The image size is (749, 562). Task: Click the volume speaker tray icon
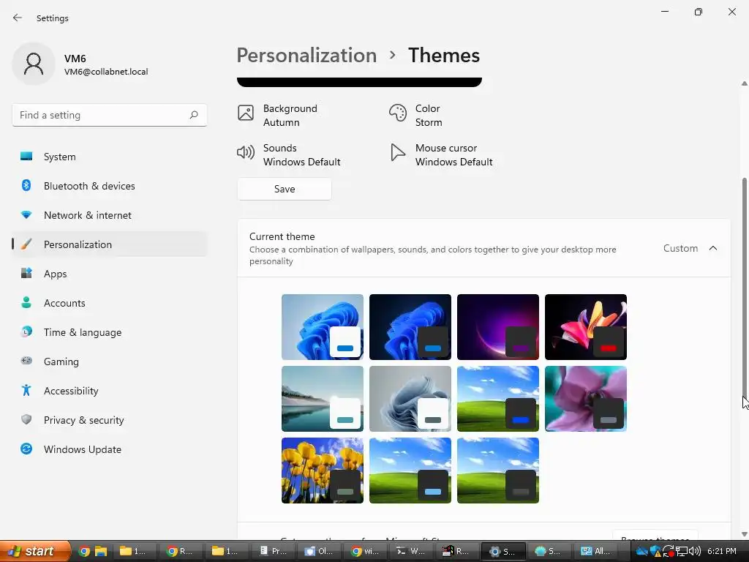pyautogui.click(x=695, y=551)
